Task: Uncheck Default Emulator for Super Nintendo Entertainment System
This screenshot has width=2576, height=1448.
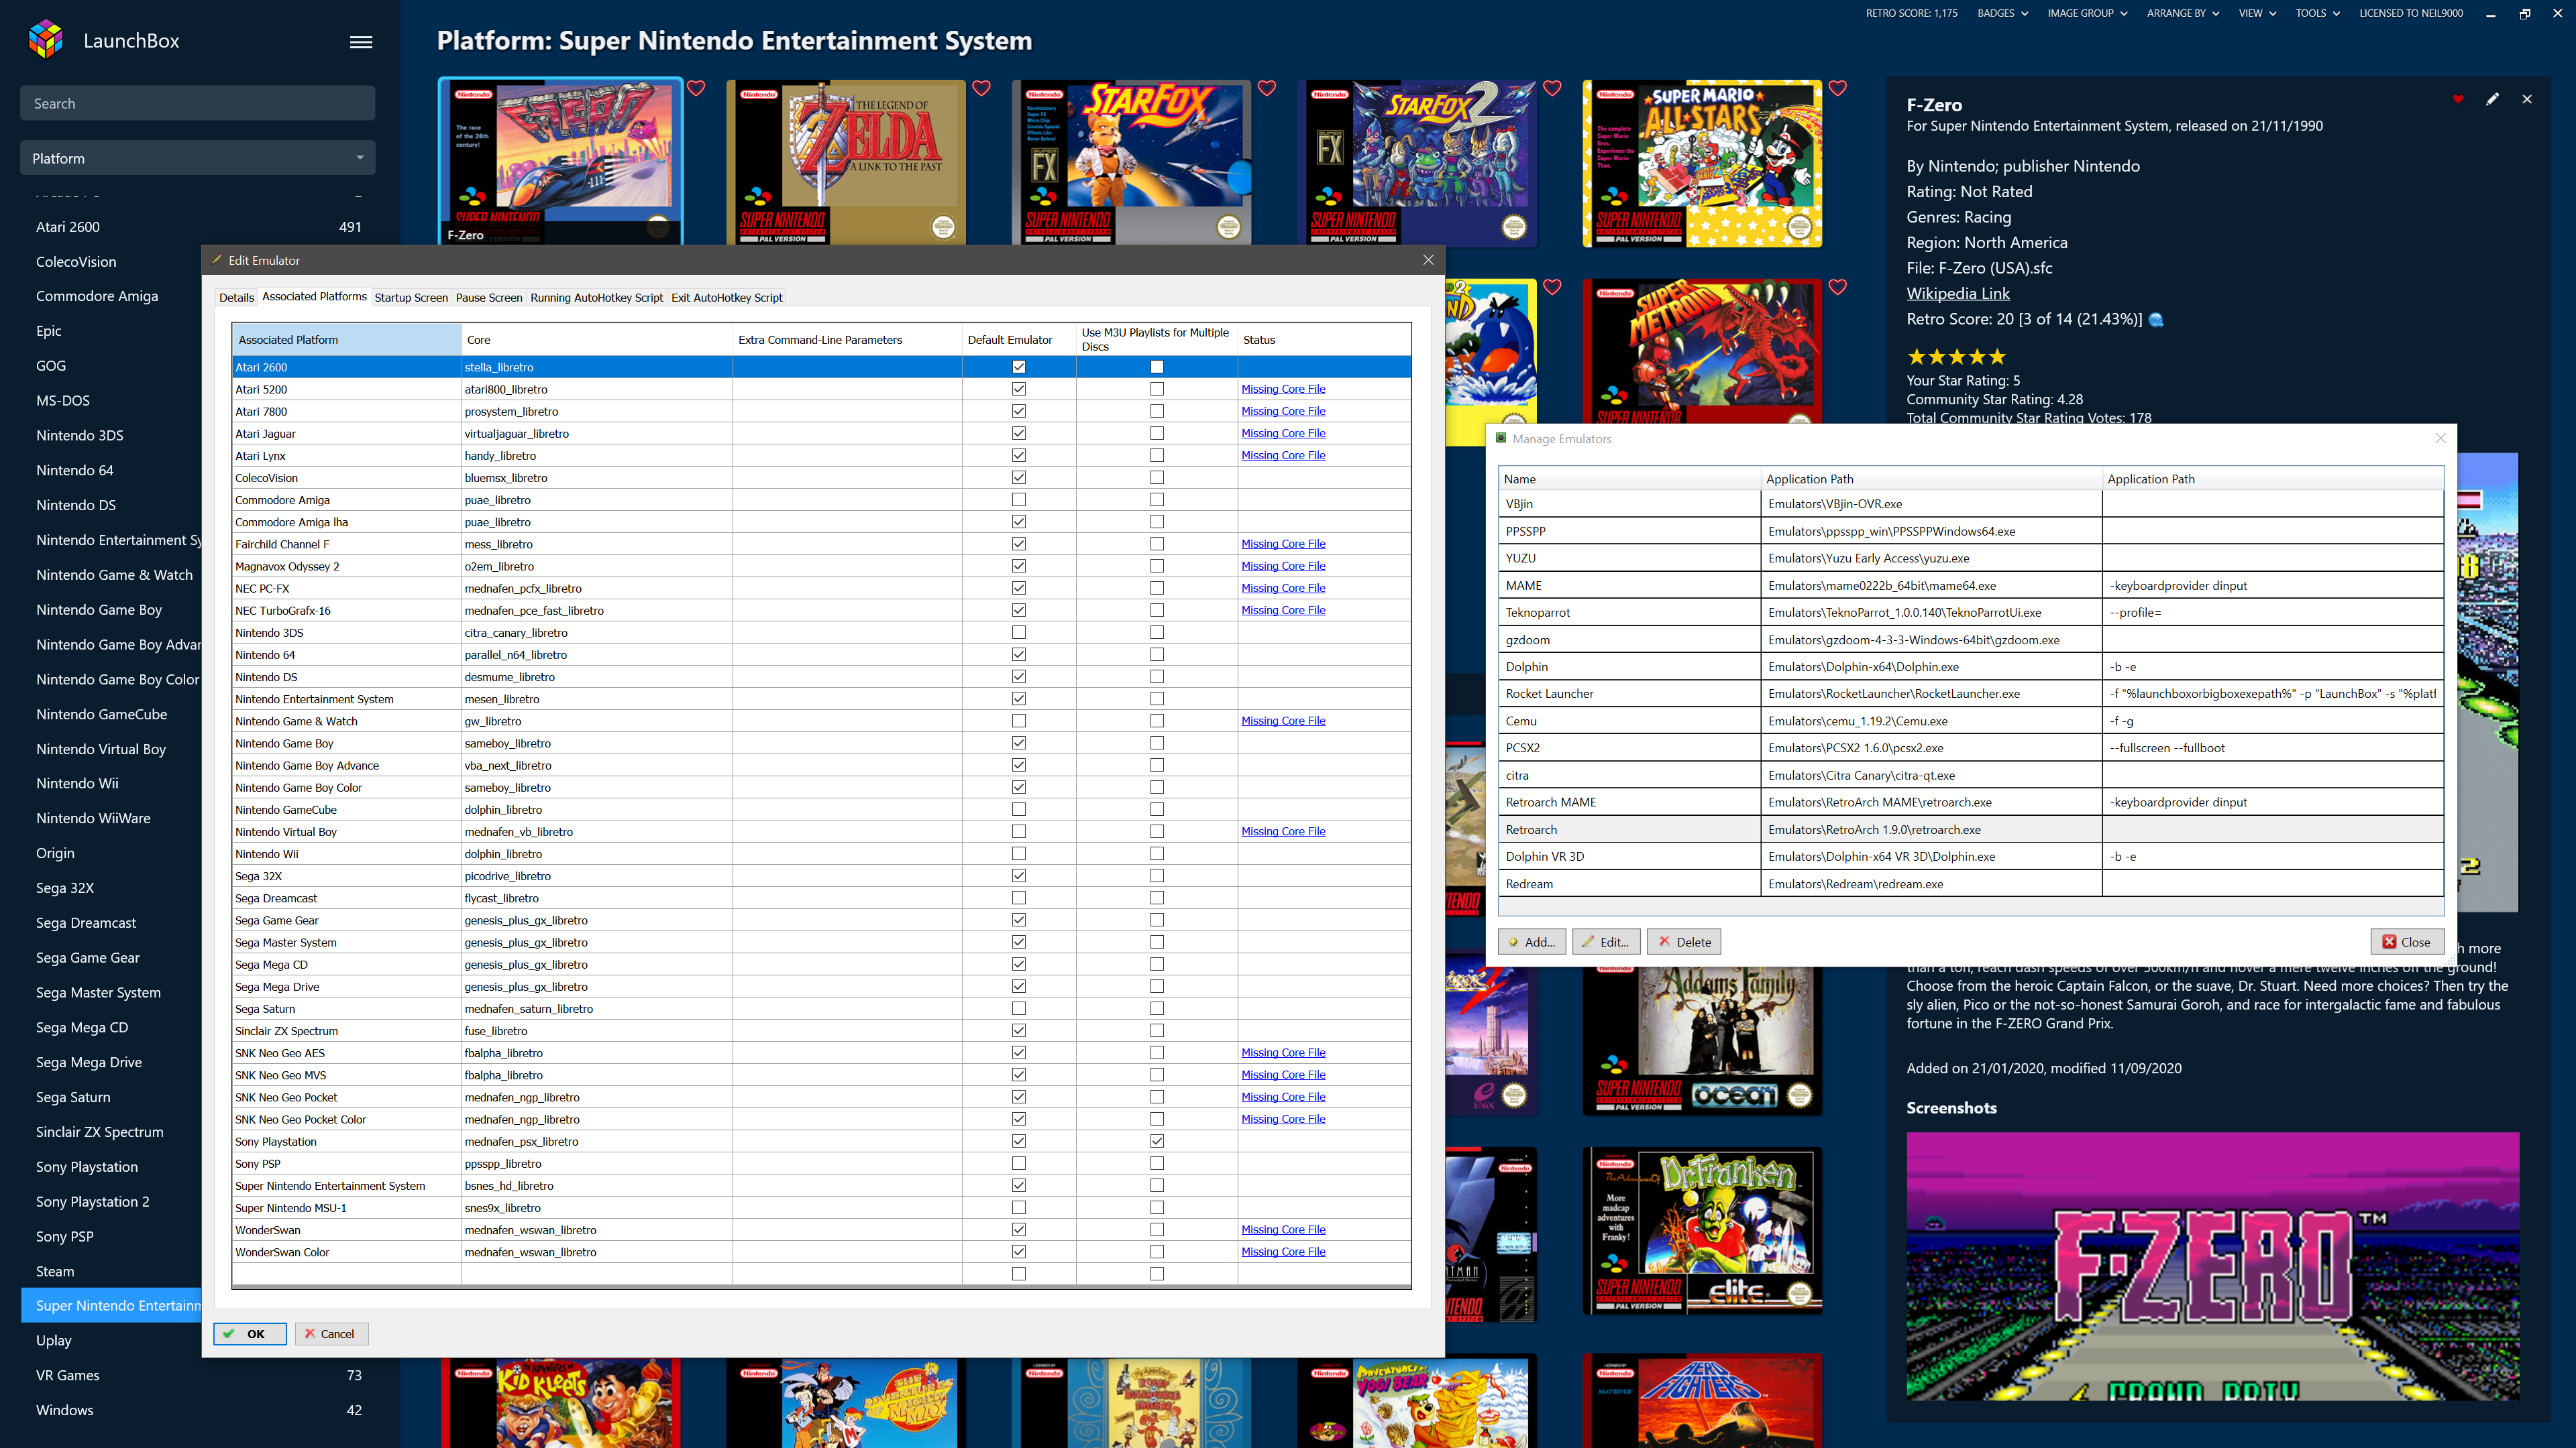Action: (x=1018, y=1185)
